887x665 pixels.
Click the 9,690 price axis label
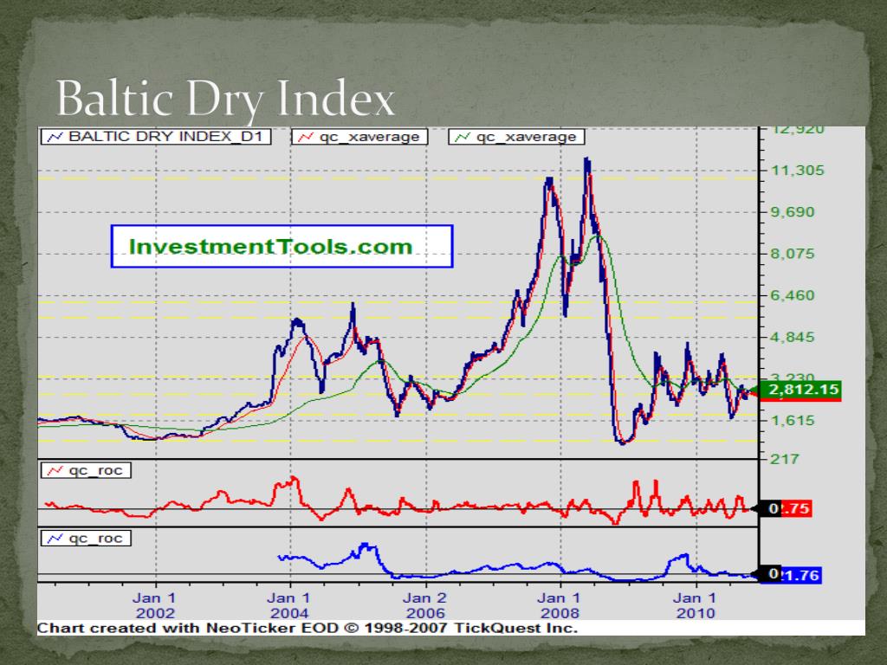[793, 212]
